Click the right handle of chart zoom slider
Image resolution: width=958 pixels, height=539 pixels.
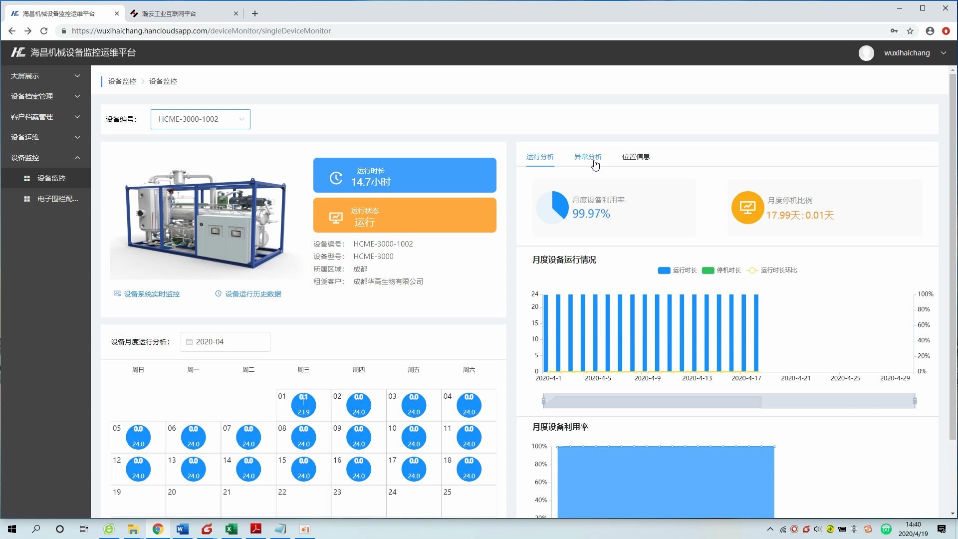pos(915,401)
